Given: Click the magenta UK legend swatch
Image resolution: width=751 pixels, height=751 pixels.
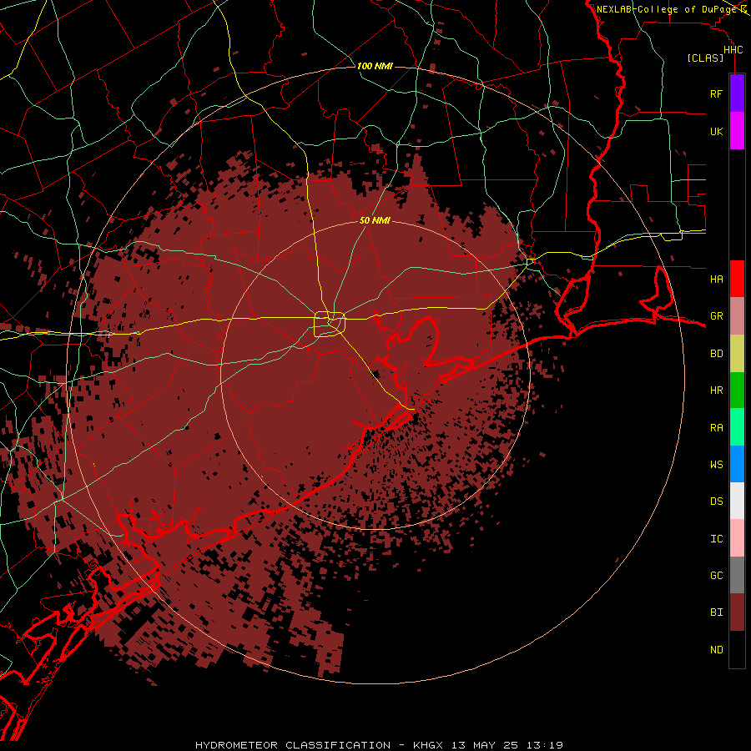Looking at the screenshot, I should coord(737,130).
